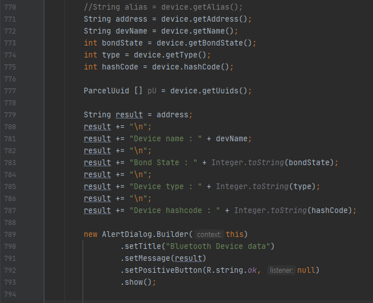Screen dimensions: 373x303
Task: Click the devName variable declaration
Action: (132, 31)
